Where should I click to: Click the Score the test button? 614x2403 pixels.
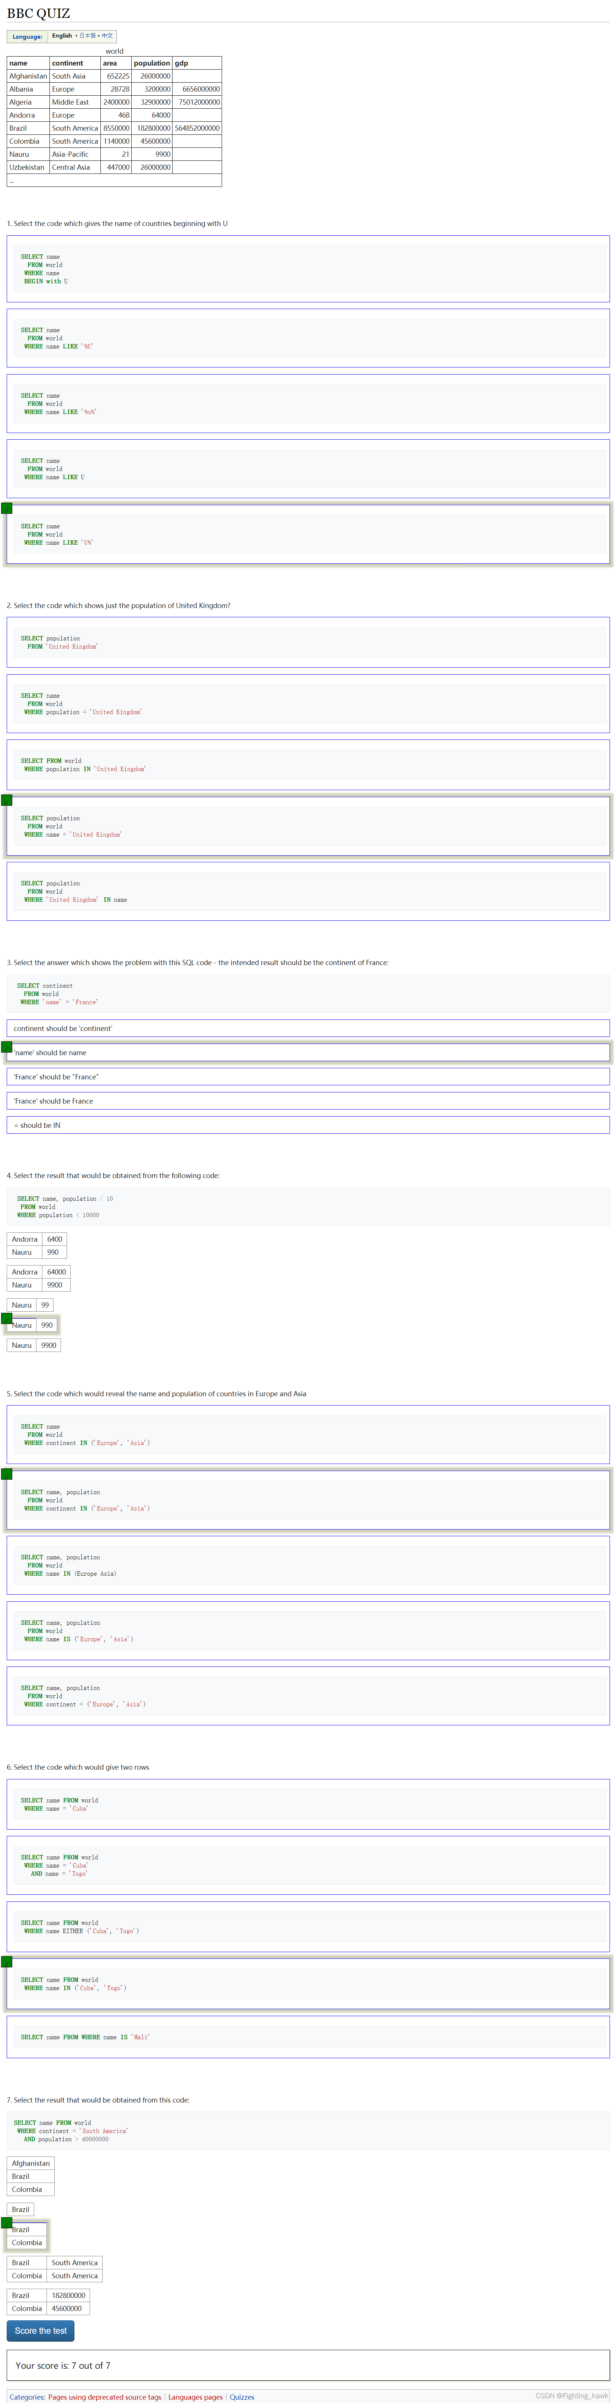pos(40,2330)
